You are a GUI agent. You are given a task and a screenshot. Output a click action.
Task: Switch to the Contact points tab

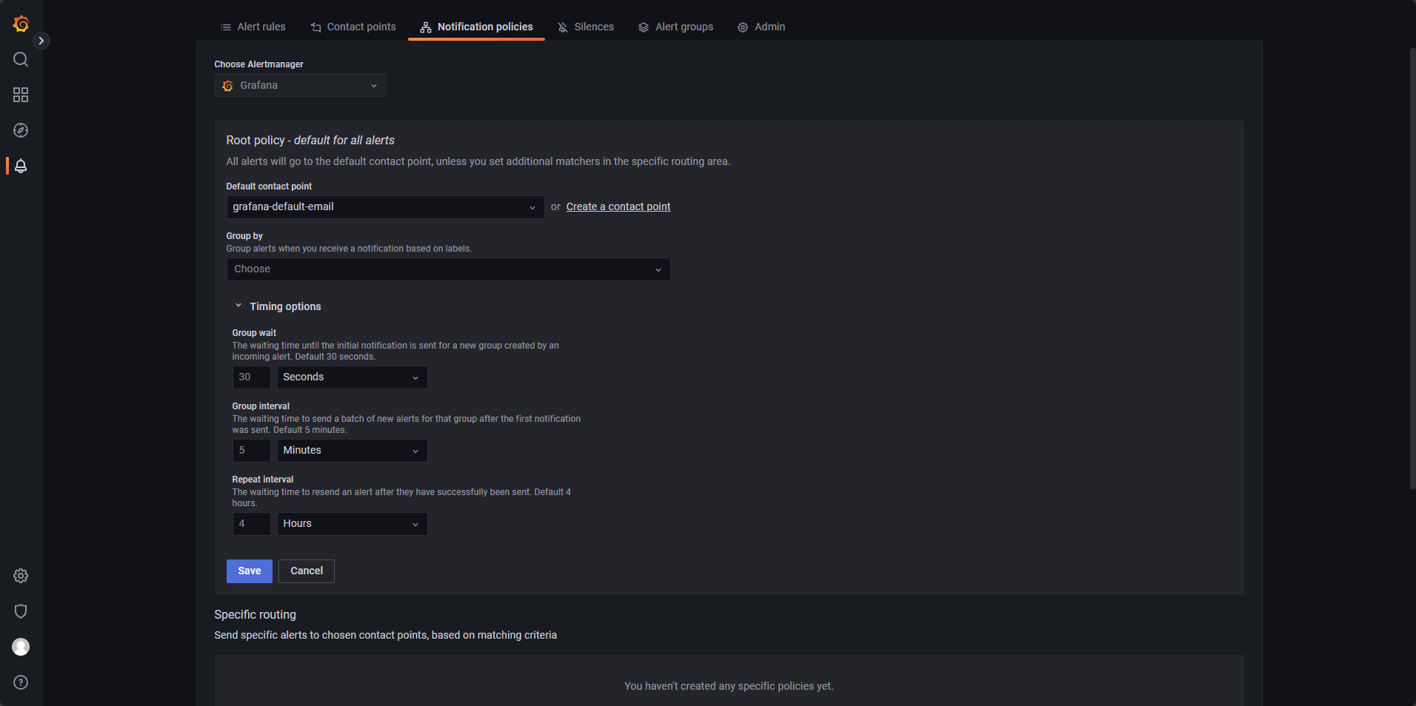[x=353, y=27]
